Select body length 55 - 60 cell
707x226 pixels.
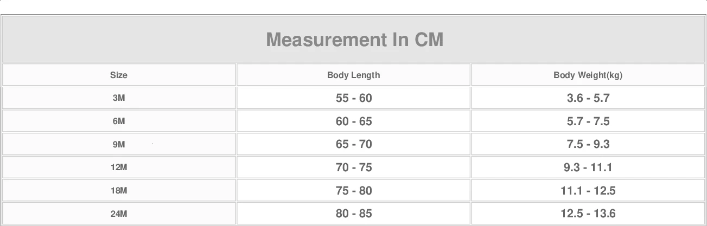point(354,98)
